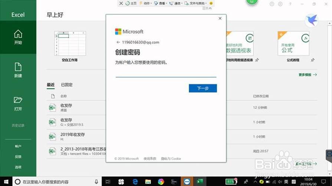Screen dimensions: 332x186
Task: Click the 81% battery indicator
Action: [x=231, y=182]
